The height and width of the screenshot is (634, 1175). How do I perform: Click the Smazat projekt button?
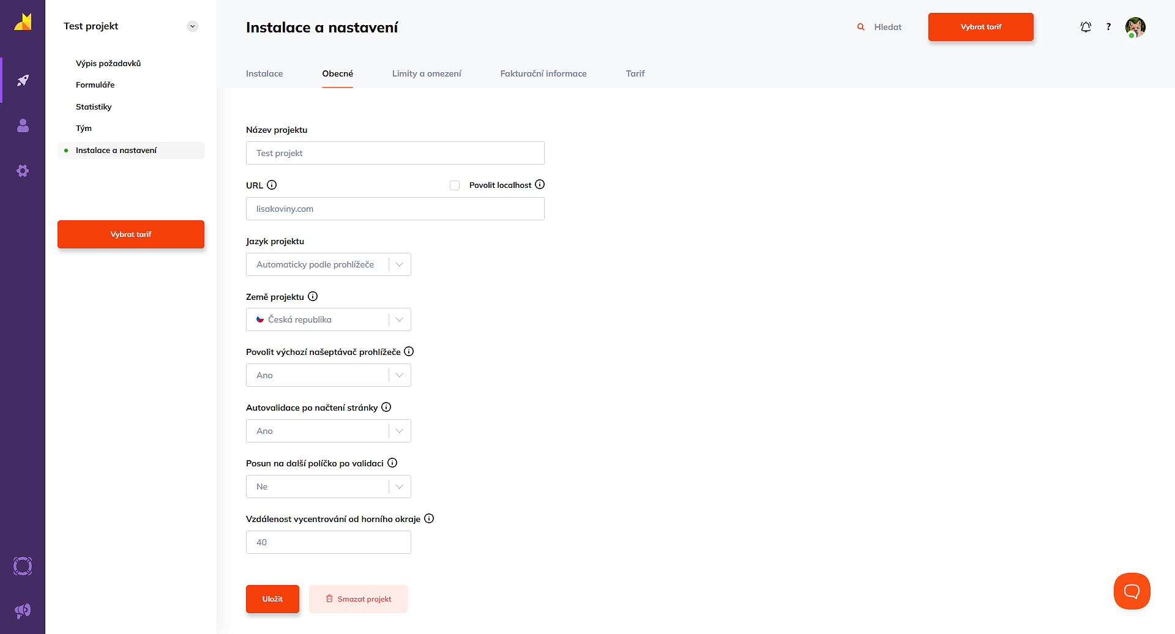point(358,599)
